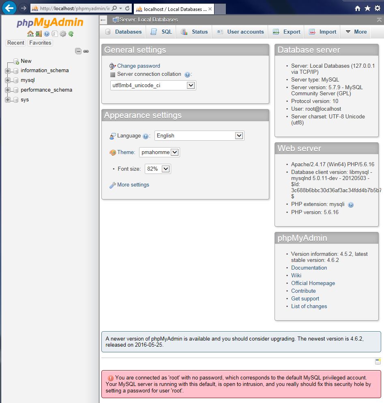The width and height of the screenshot is (384, 403).
Task: Expand the performance_schema database node
Action: pos(8,90)
